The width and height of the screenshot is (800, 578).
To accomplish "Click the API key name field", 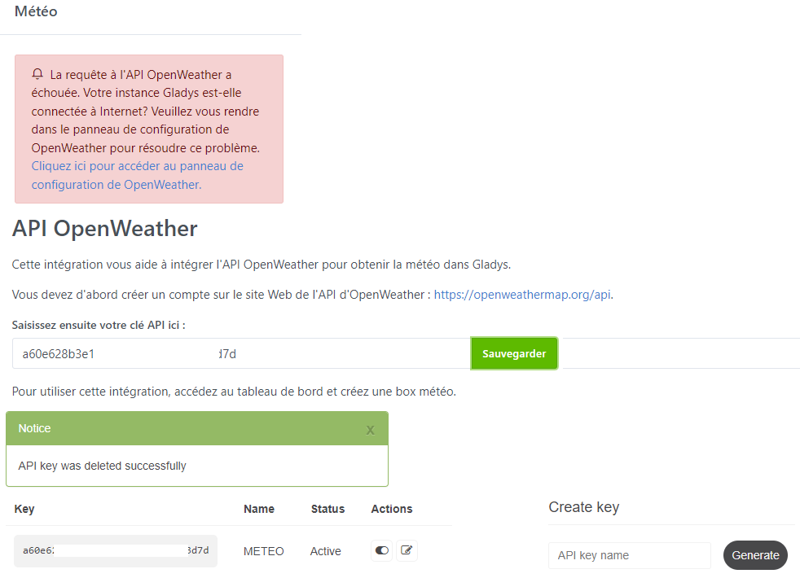I will tap(629, 555).
